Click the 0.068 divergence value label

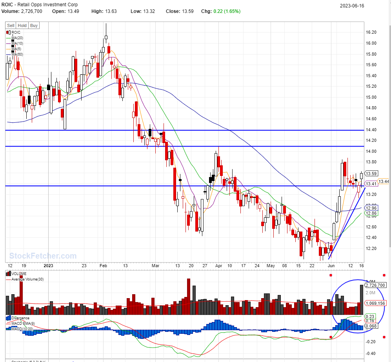click(x=371, y=326)
